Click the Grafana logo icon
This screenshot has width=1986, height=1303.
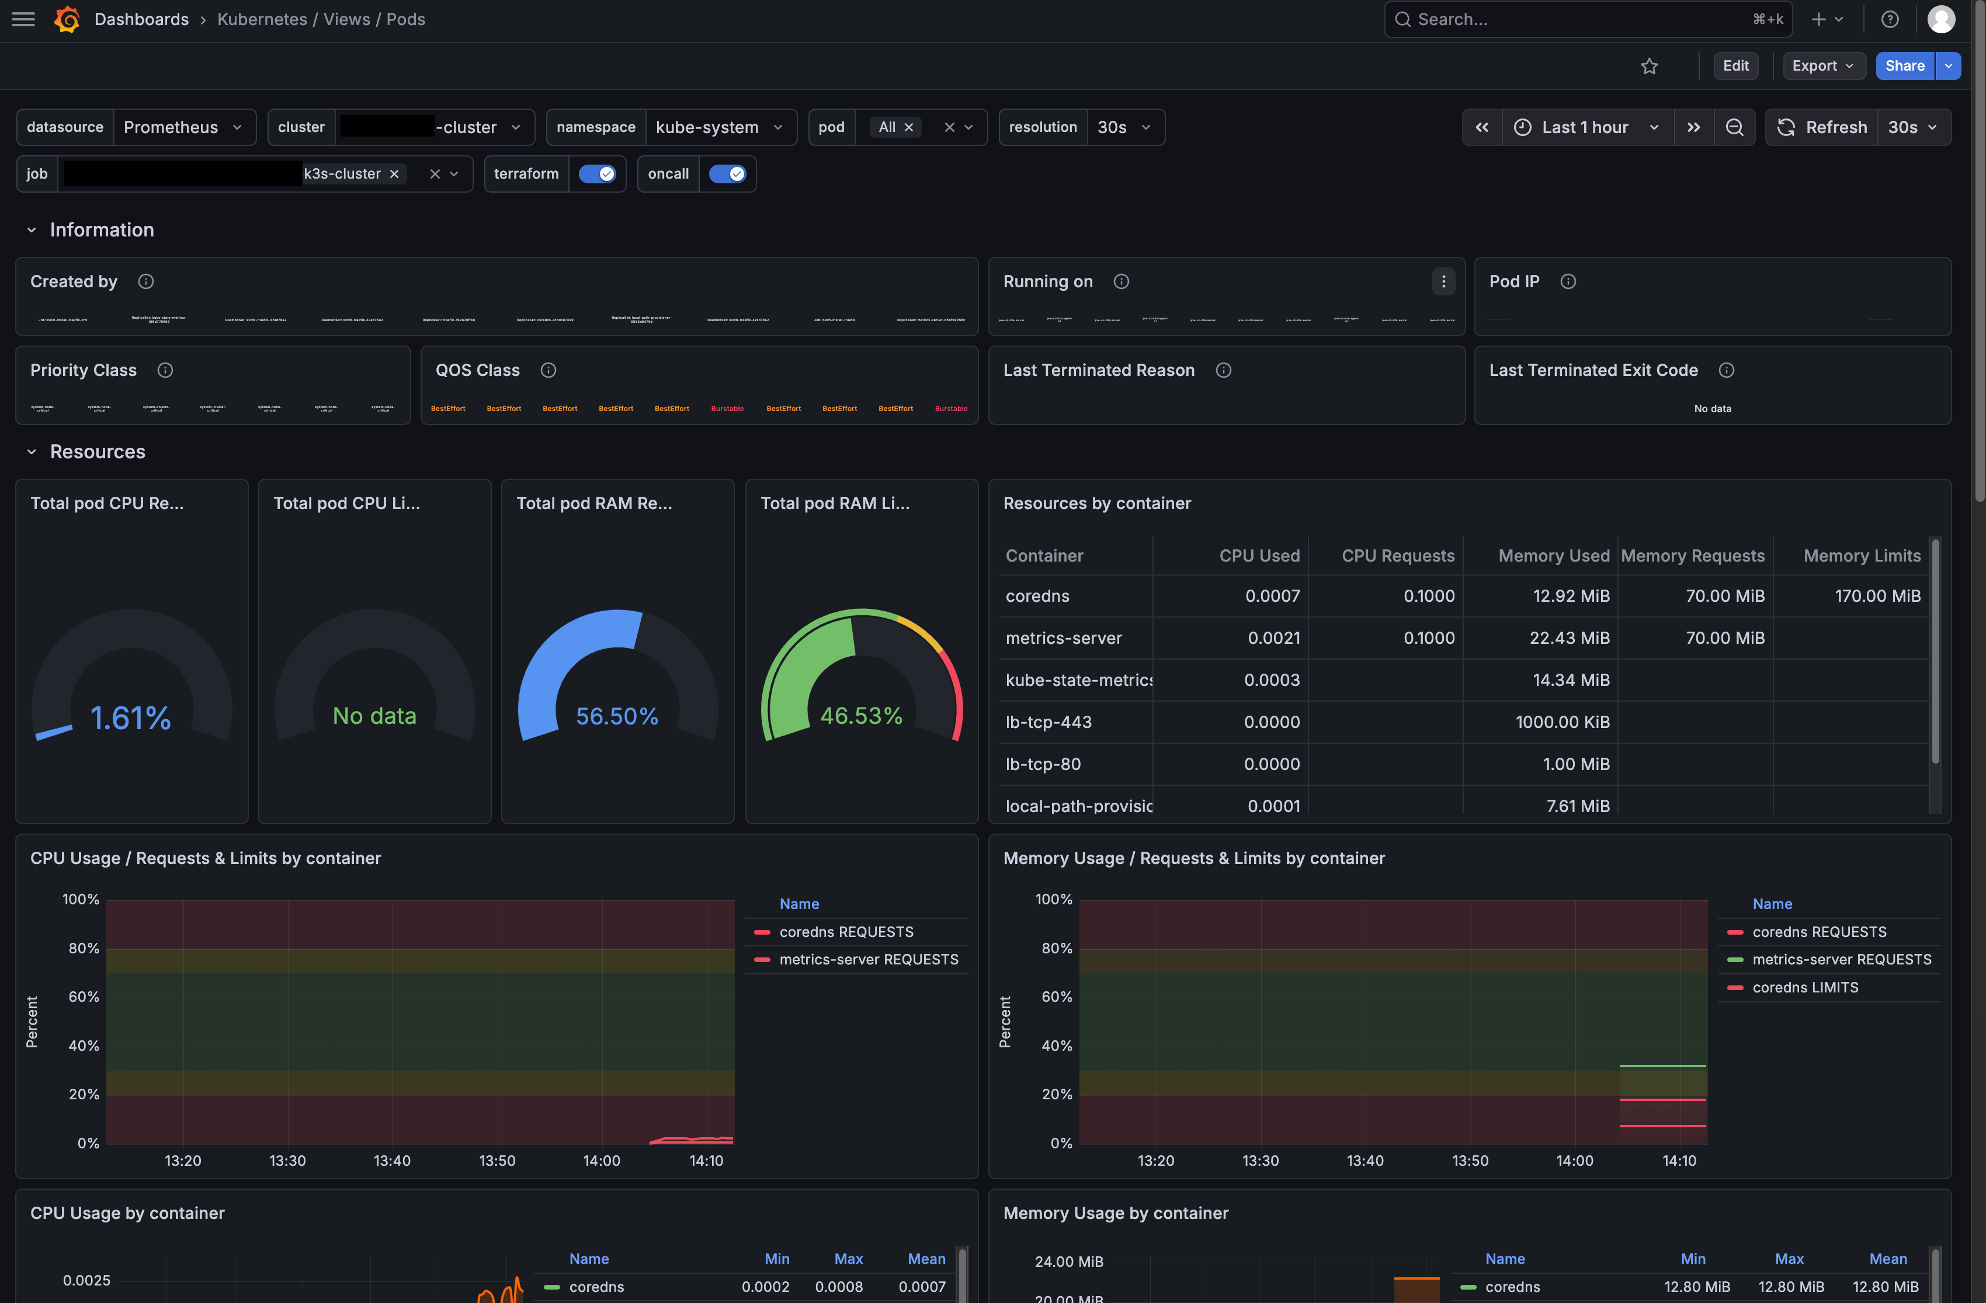pyautogui.click(x=67, y=19)
